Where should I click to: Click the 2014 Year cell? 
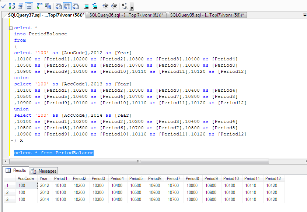pyautogui.click(x=45, y=199)
